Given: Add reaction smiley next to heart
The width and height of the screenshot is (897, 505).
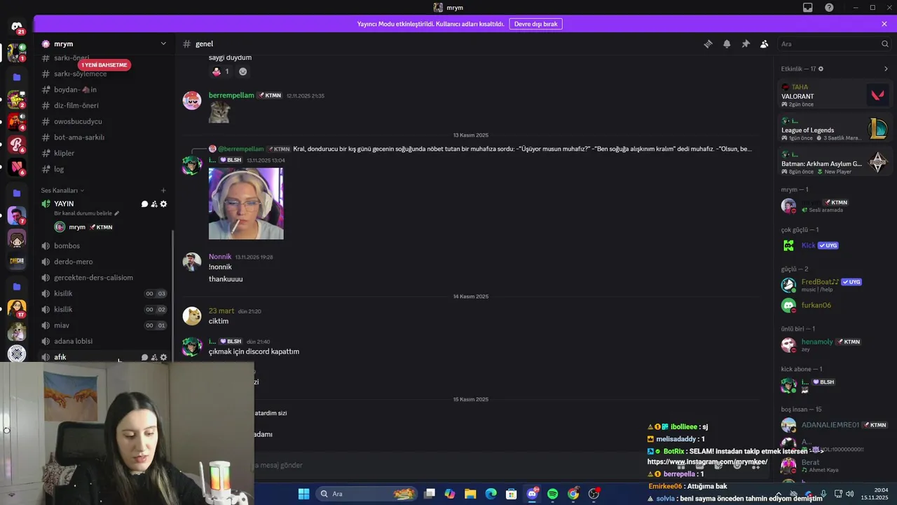Looking at the screenshot, I should click(x=243, y=72).
